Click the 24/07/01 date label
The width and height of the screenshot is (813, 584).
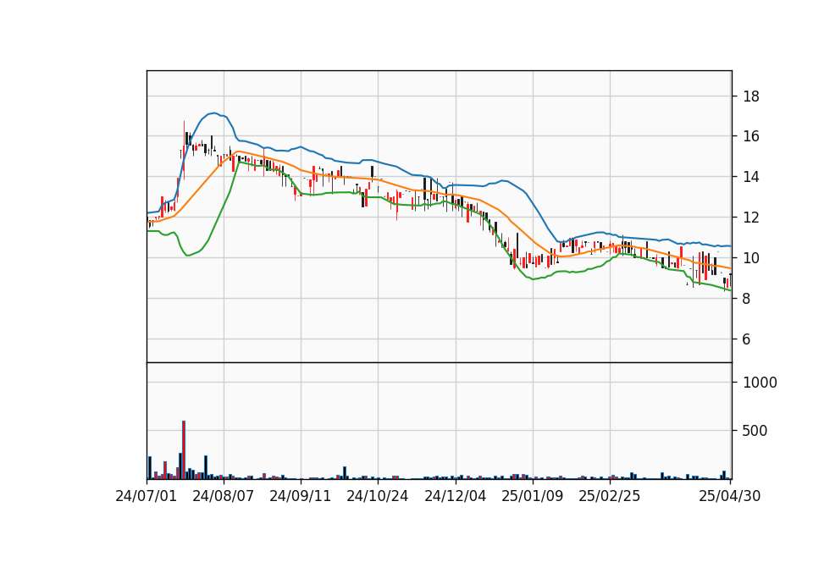point(147,496)
